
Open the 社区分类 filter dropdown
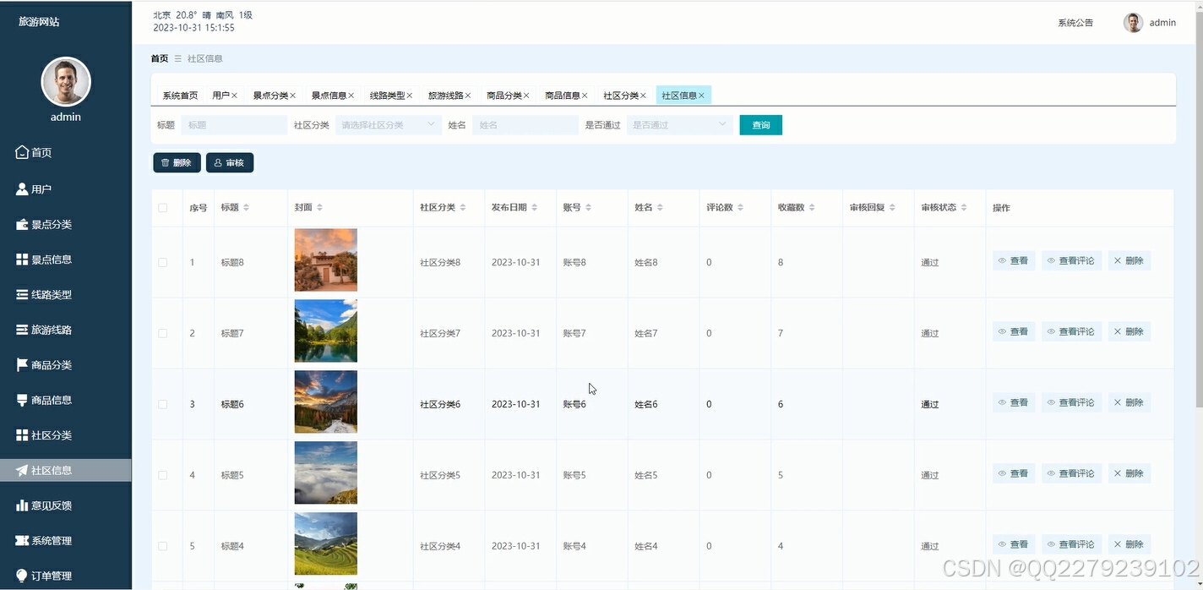(x=387, y=123)
